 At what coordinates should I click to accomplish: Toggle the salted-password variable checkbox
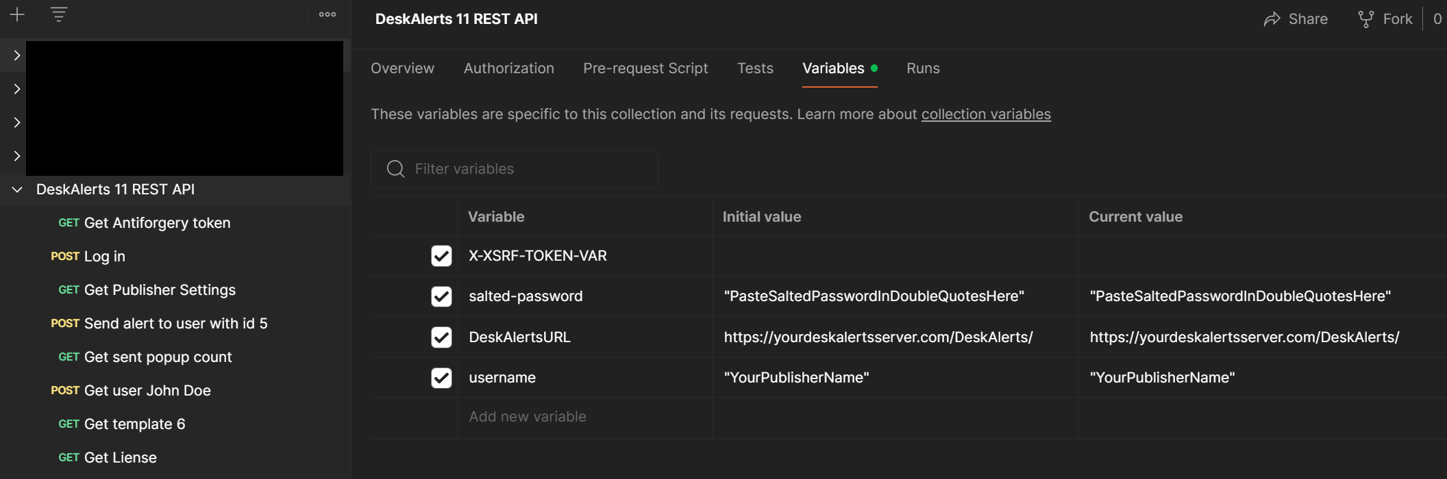tap(441, 296)
